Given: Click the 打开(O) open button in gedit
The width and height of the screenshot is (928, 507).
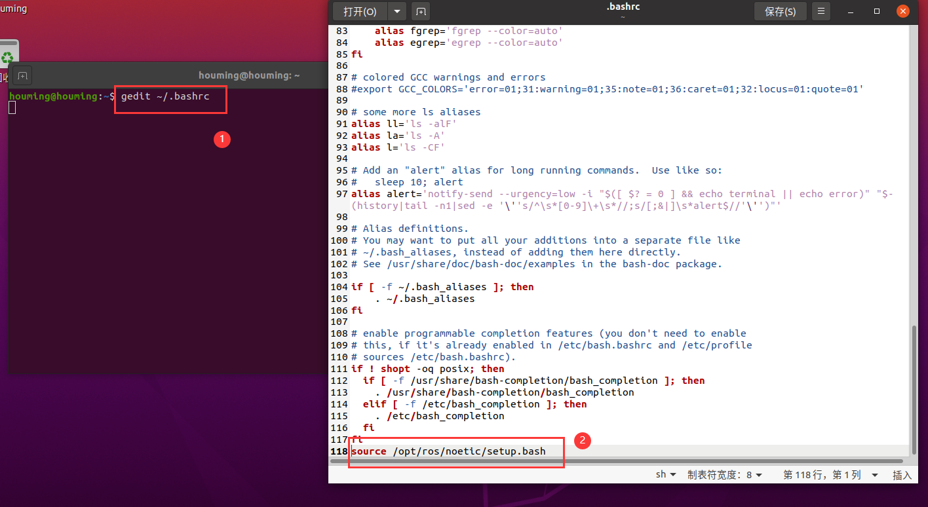Looking at the screenshot, I should (x=360, y=11).
